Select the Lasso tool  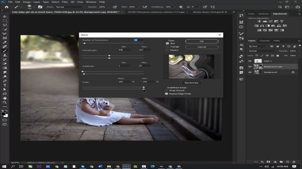[x=5, y=25]
